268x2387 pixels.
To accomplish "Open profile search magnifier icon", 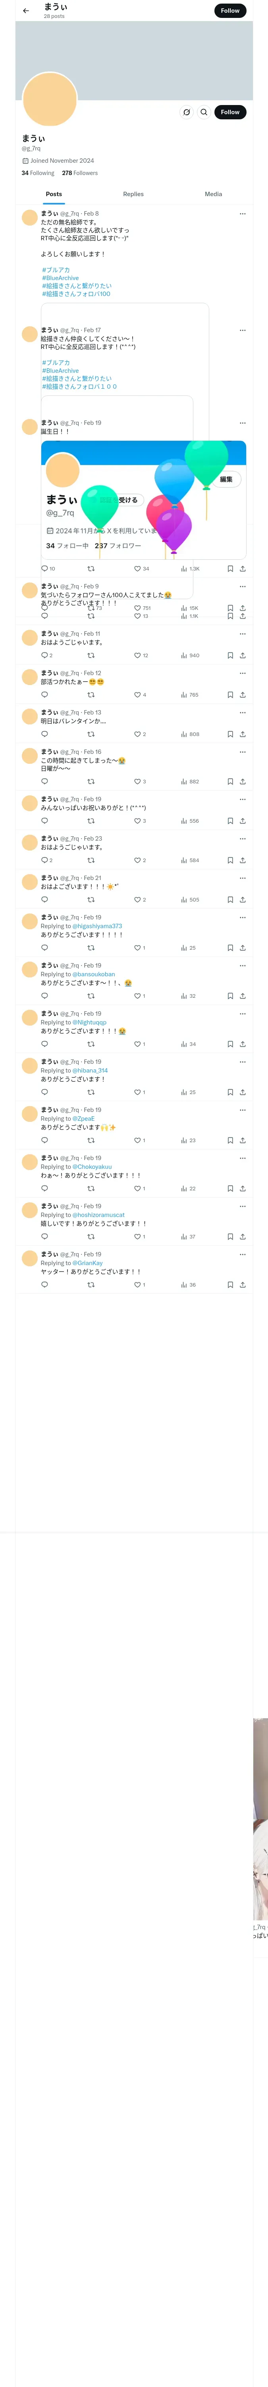I will pyautogui.click(x=204, y=112).
